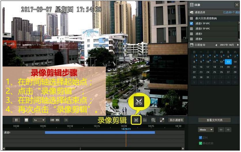Jump forward 30 seconds in playback
This screenshot has width=241, height=152.
point(57,120)
